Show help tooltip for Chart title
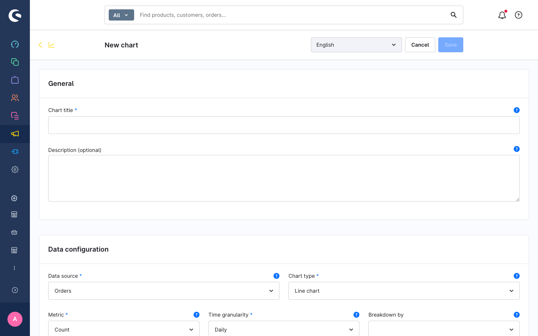 tap(517, 110)
